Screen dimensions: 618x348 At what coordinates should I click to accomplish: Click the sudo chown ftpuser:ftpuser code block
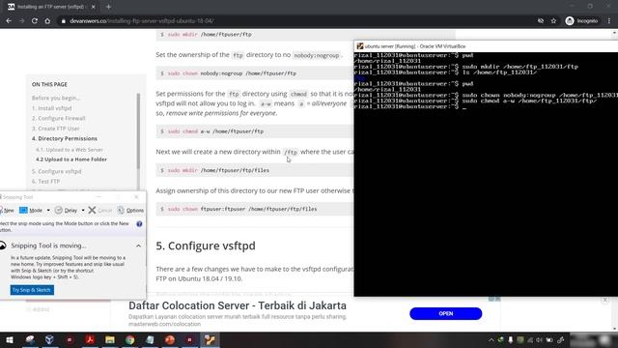pyautogui.click(x=254, y=209)
